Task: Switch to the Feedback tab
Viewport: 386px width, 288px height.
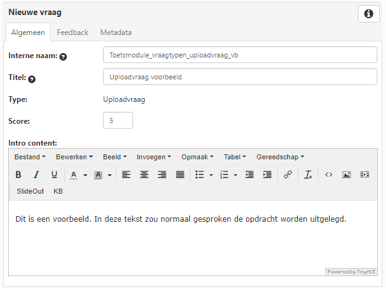Action: pos(72,32)
